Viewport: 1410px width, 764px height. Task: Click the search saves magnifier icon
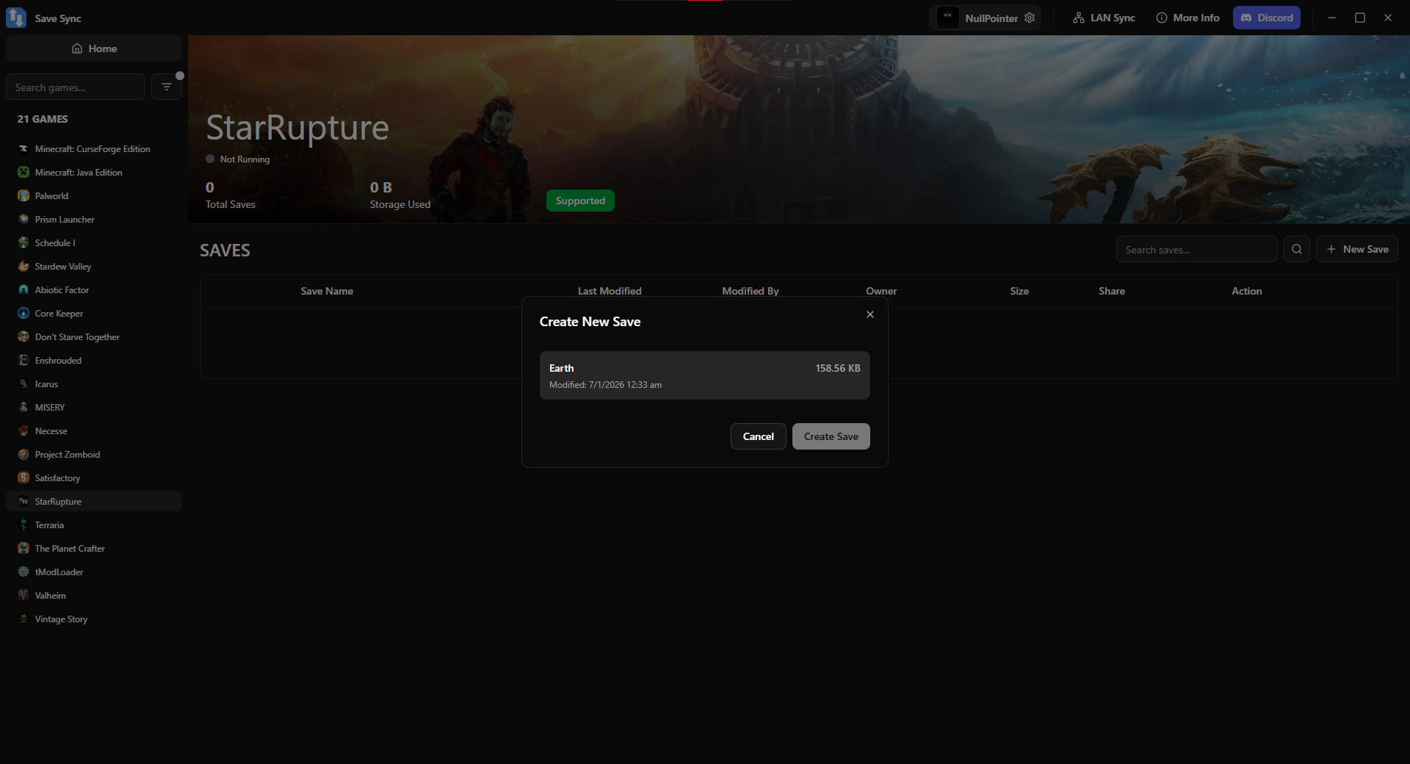pyautogui.click(x=1297, y=249)
